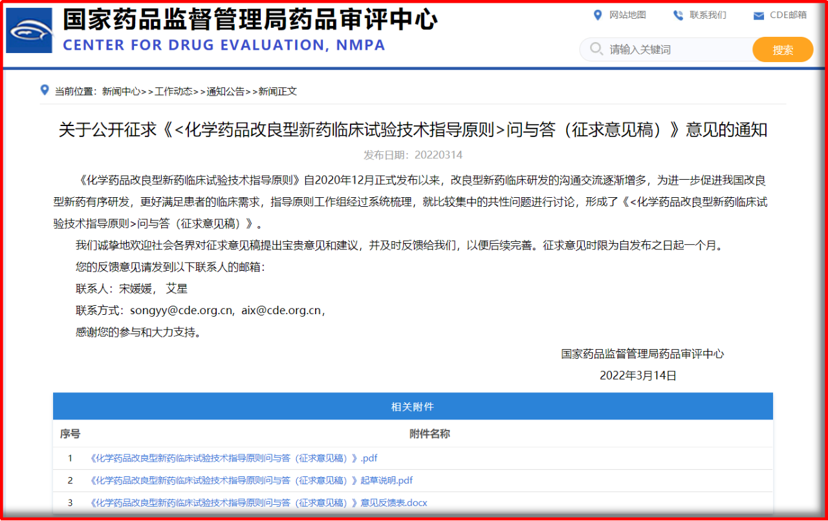This screenshot has width=828, height=521.
Task: Click the 联系我们 phone icon
Action: 678,15
